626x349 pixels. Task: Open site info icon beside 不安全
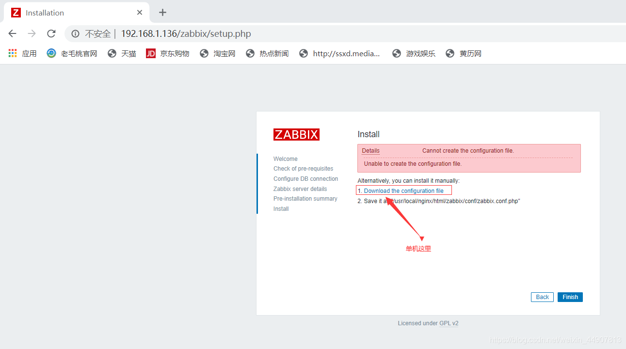[x=75, y=34]
